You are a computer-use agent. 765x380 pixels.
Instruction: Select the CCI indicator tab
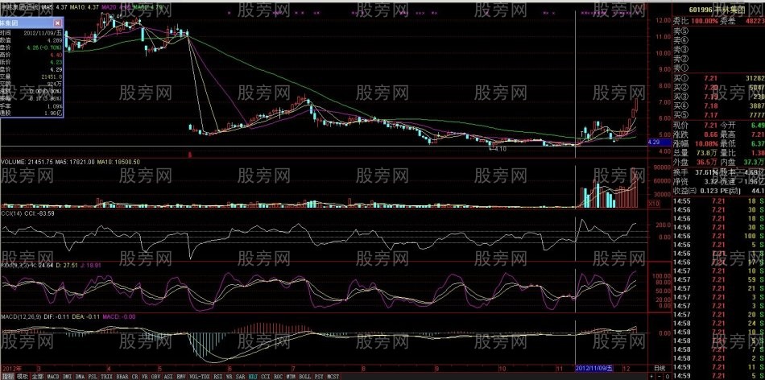[266, 377]
